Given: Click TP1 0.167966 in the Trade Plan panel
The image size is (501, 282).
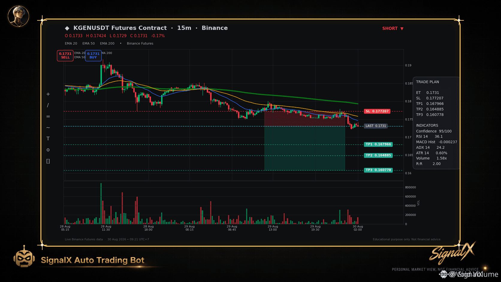Looking at the screenshot, I should pyautogui.click(x=430, y=104).
